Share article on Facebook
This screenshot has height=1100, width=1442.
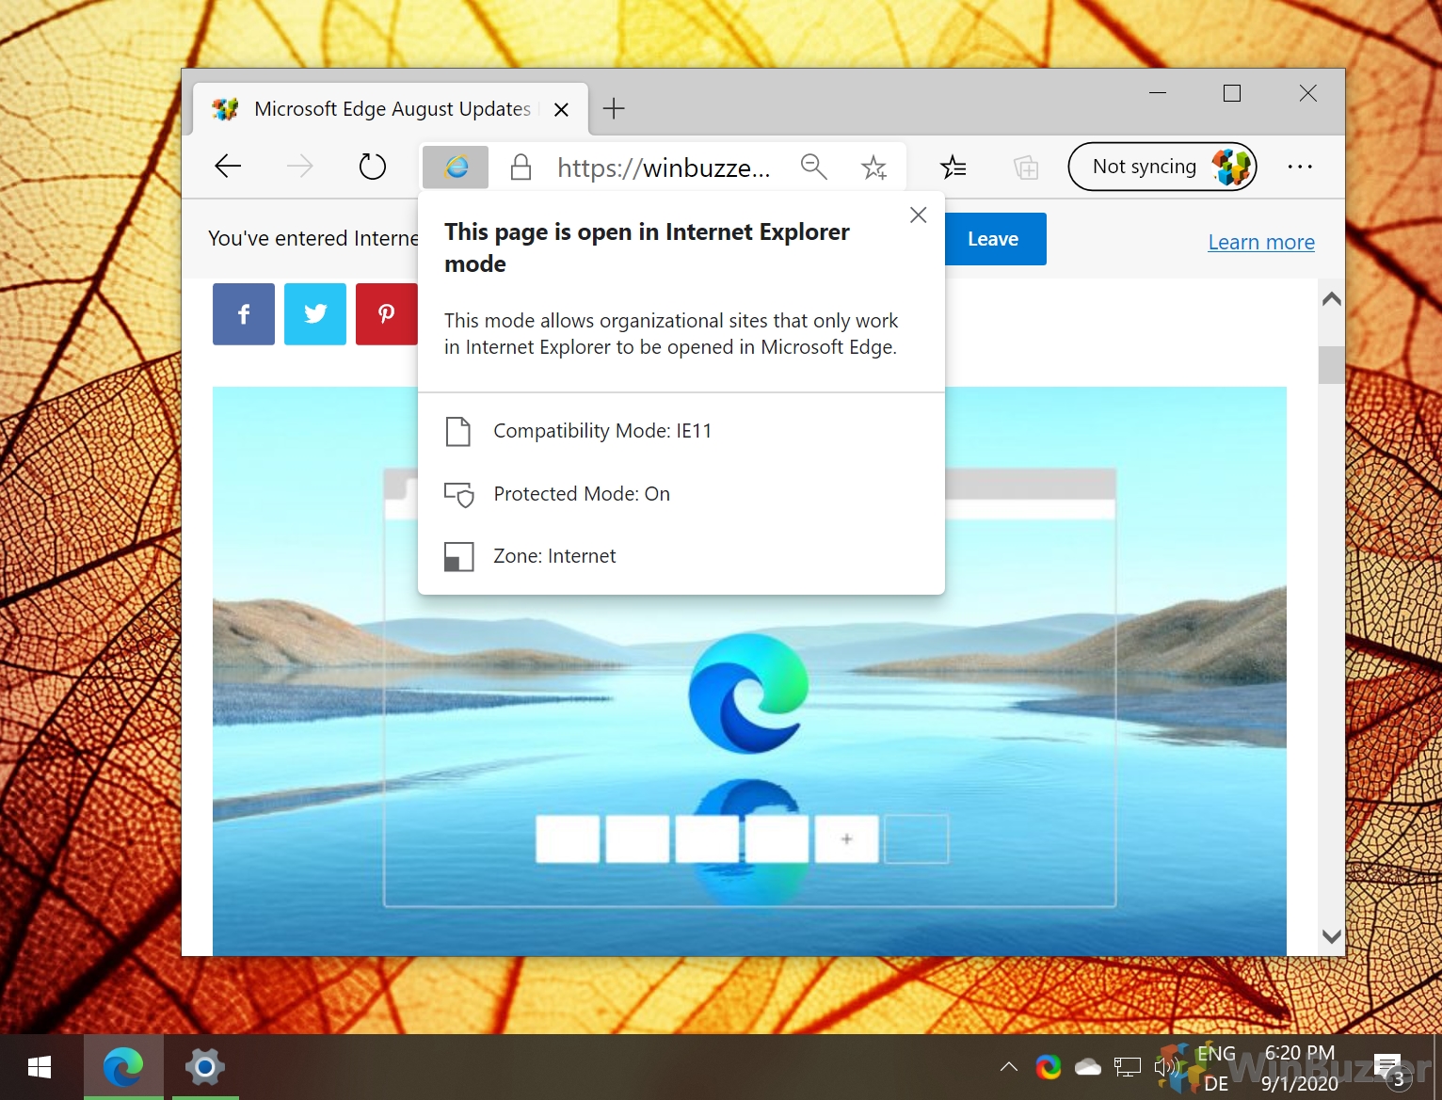coord(244,314)
